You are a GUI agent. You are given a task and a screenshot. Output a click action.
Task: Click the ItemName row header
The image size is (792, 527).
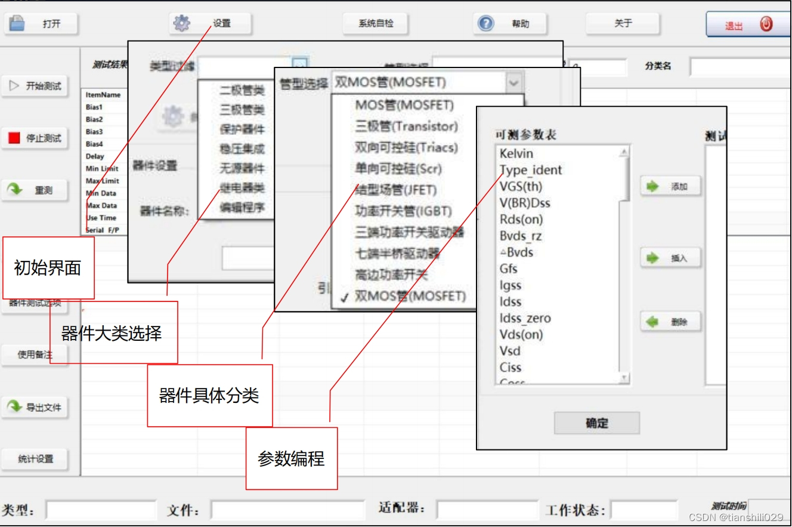coord(103,95)
